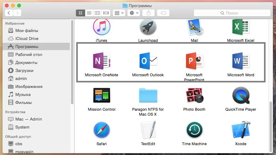Click the Microsoft Word label text

click(241, 75)
